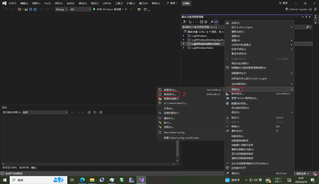
Task: Switch to the 错误列表 tab
Action: [24, 168]
